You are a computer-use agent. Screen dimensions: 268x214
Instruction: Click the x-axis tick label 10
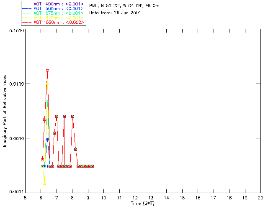click(x=103, y=198)
